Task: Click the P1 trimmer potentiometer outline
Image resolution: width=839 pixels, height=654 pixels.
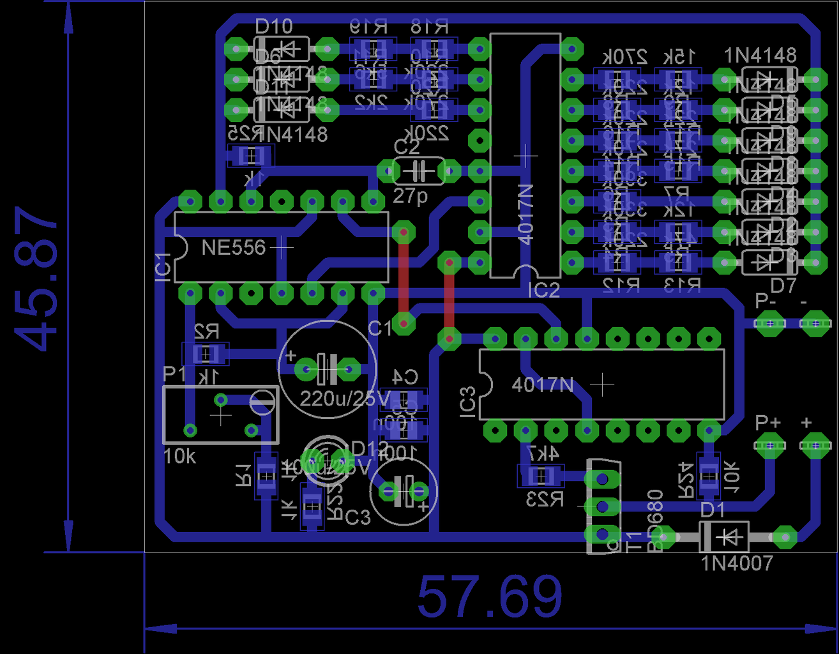Action: click(221, 414)
